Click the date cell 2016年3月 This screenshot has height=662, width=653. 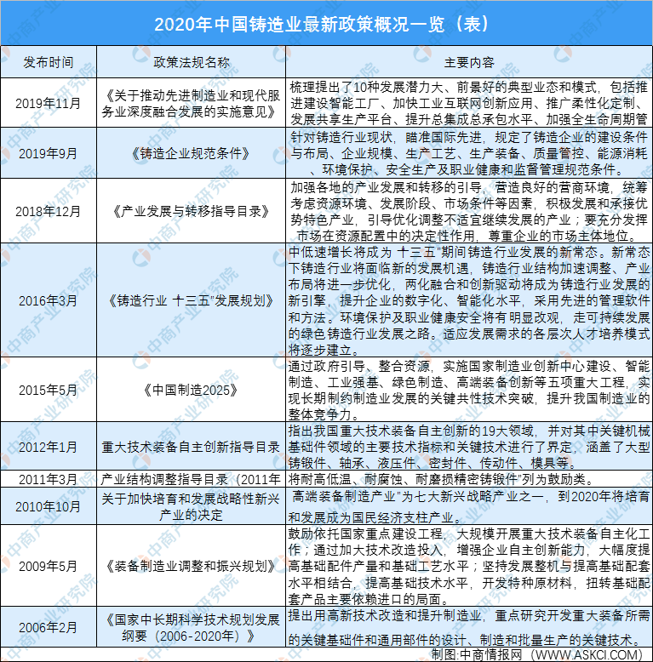pos(49,300)
